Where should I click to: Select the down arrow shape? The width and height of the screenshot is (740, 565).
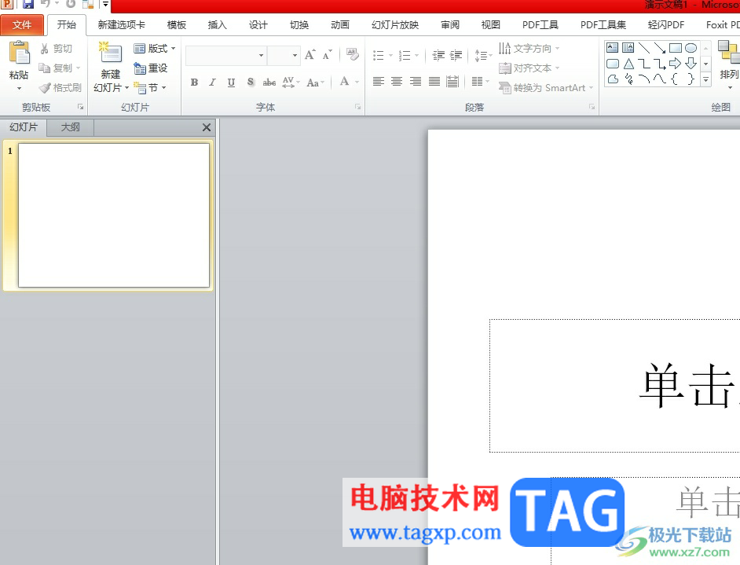pos(691,63)
